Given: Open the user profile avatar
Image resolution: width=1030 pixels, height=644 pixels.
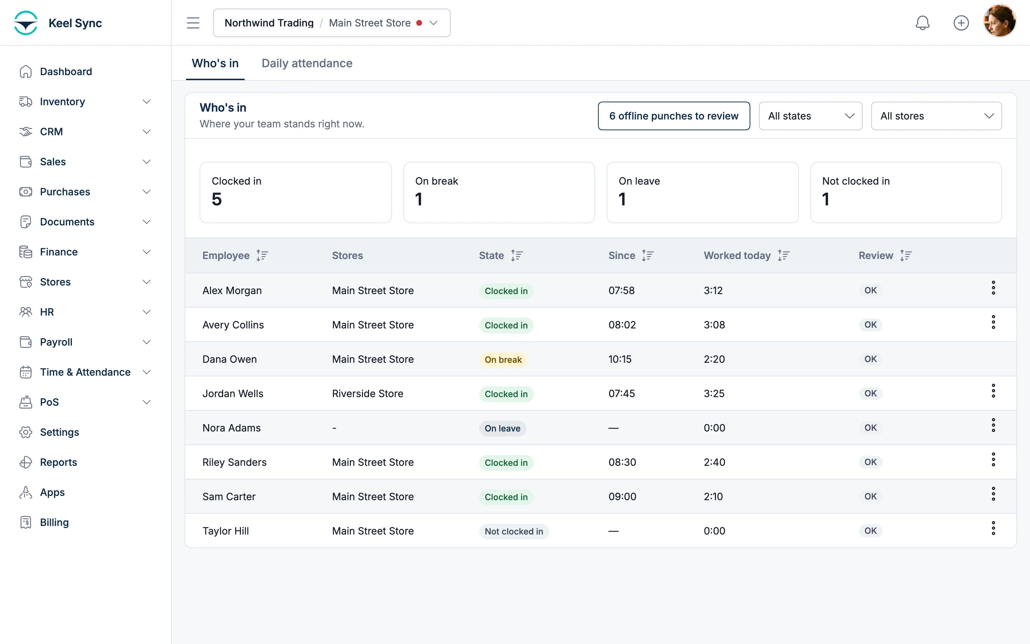Looking at the screenshot, I should tap(999, 21).
